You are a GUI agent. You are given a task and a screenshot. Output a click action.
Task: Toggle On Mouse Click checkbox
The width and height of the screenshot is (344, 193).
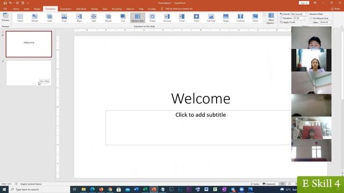coord(311,18)
